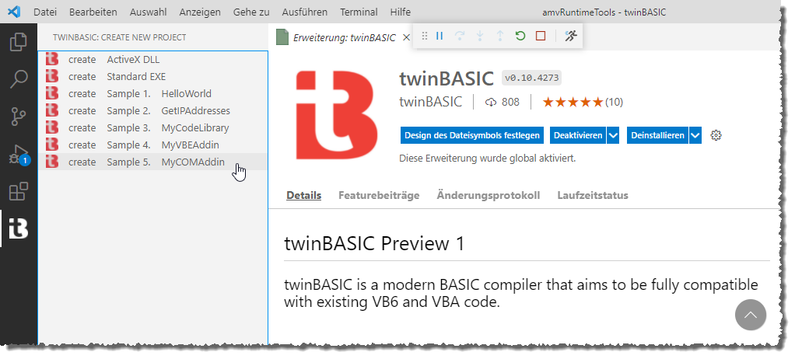Stop the debug session

tap(541, 36)
